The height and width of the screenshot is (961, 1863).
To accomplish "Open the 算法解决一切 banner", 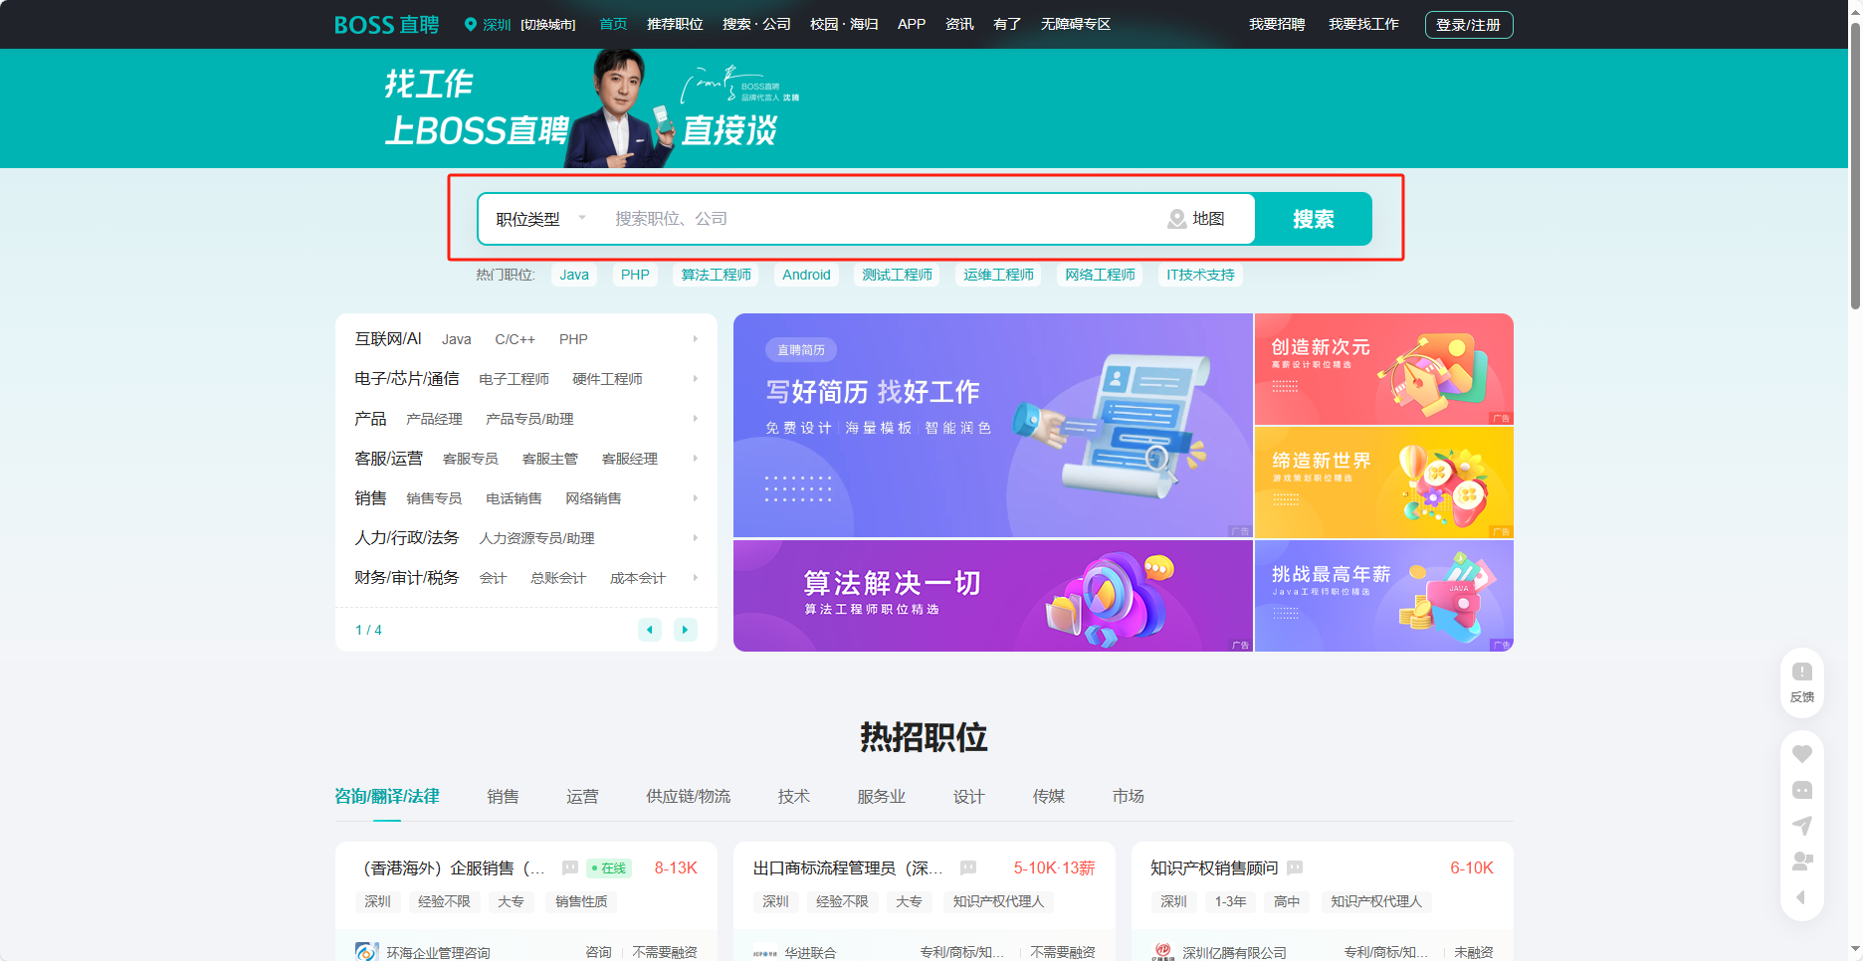I will (x=992, y=596).
